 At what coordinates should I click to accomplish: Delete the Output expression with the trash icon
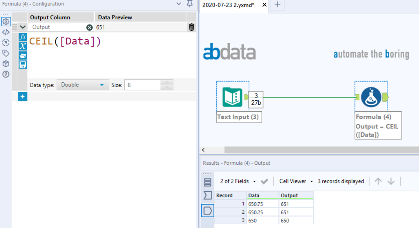coord(191,27)
